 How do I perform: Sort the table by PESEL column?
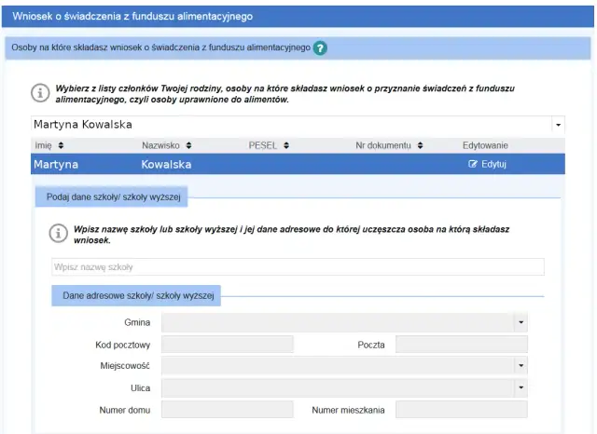286,145
